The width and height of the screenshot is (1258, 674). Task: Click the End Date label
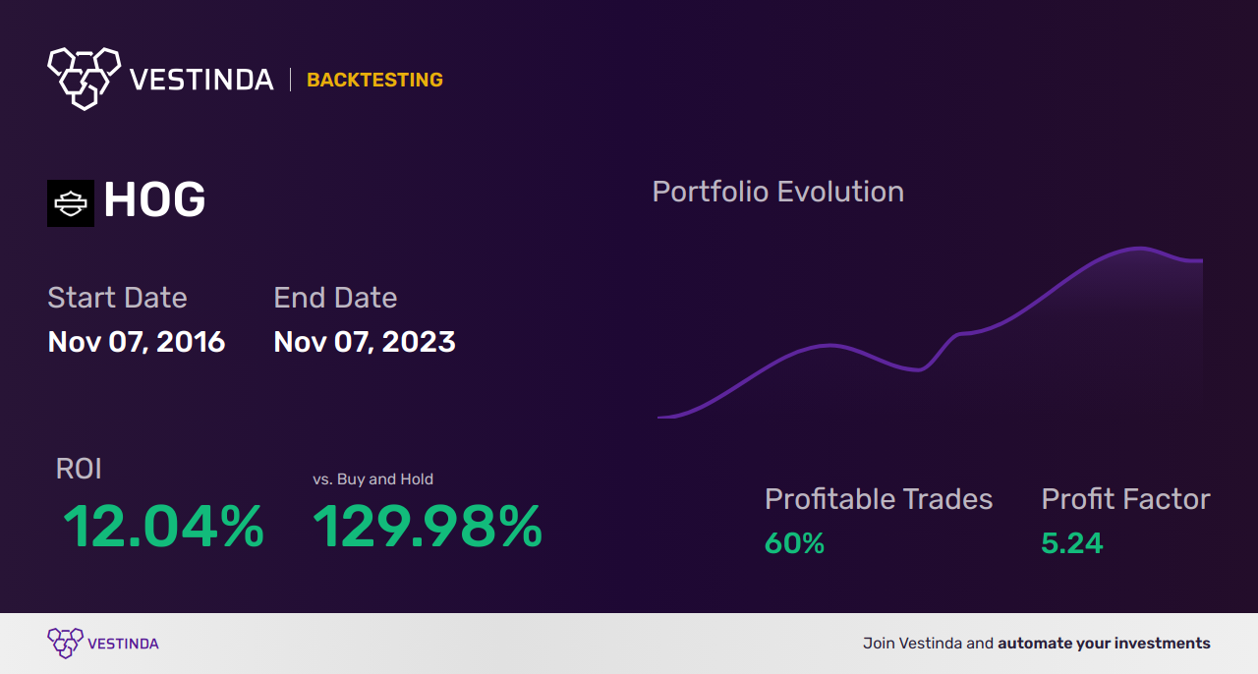(335, 298)
